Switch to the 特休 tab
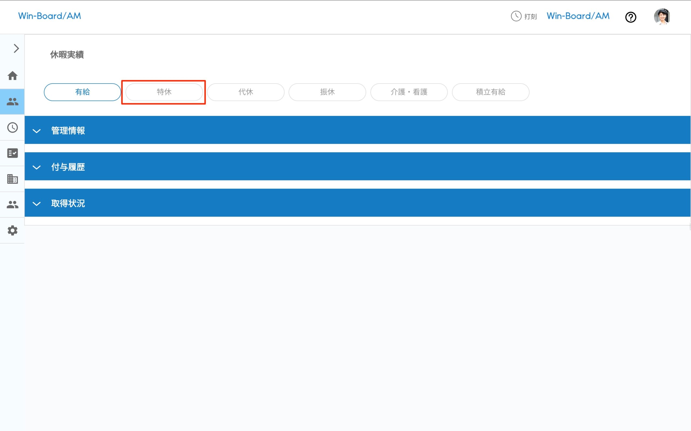 pos(164,92)
